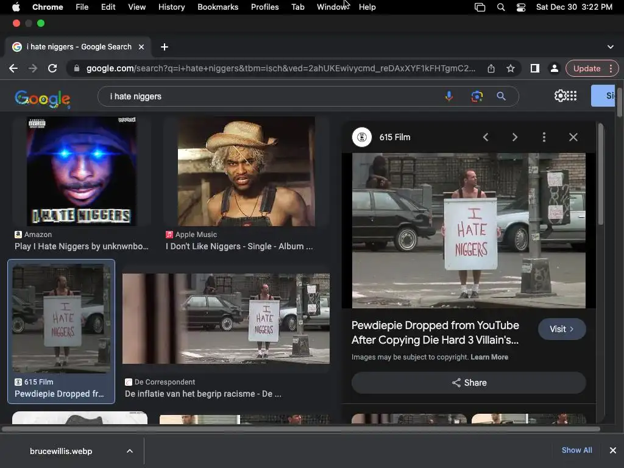The width and height of the screenshot is (624, 468).
Task: Reload the current page
Action: (x=52, y=68)
